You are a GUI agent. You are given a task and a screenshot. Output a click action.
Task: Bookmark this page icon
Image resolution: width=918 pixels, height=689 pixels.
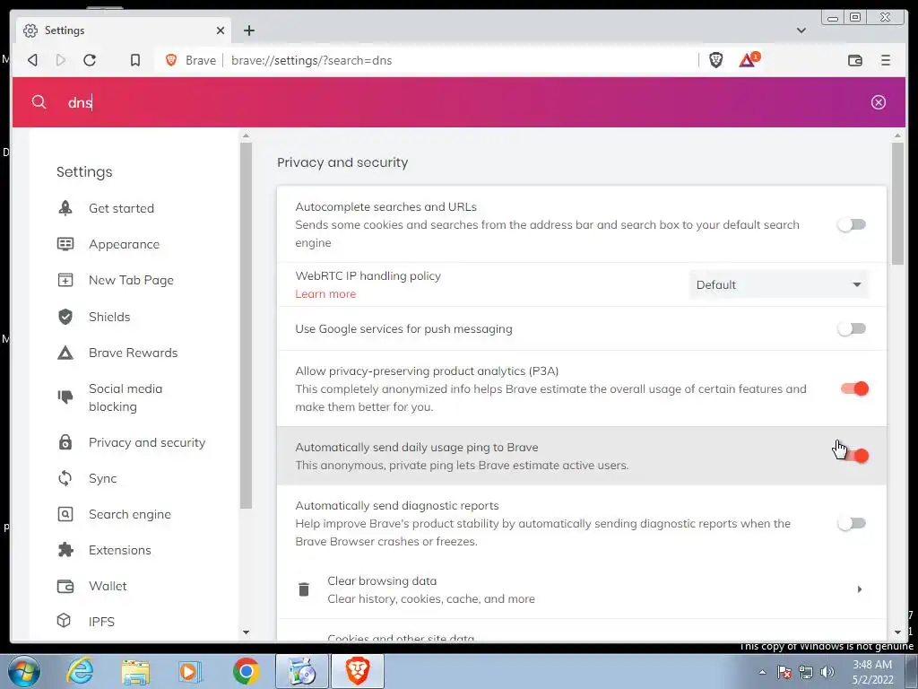click(x=135, y=60)
